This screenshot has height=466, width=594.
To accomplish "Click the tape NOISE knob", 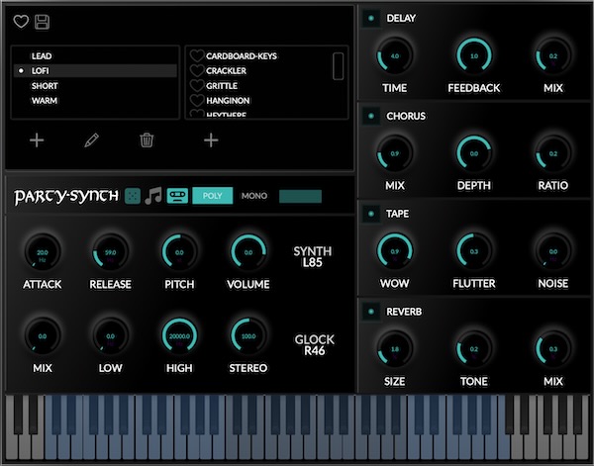I will coord(553,251).
